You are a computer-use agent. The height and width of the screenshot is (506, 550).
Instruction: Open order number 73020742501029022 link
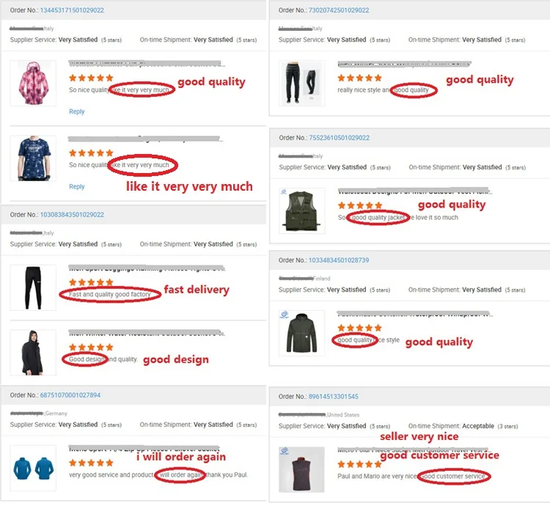[339, 10]
